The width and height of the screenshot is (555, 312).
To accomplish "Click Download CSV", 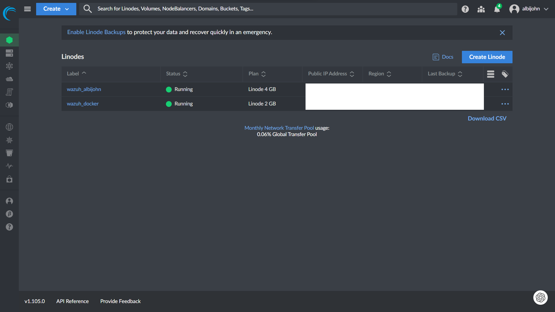I will [487, 118].
